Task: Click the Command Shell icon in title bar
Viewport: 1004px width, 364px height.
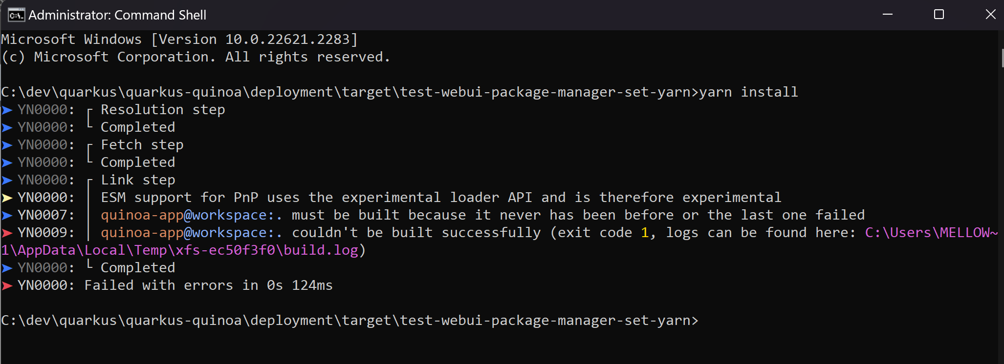Action: (15, 15)
